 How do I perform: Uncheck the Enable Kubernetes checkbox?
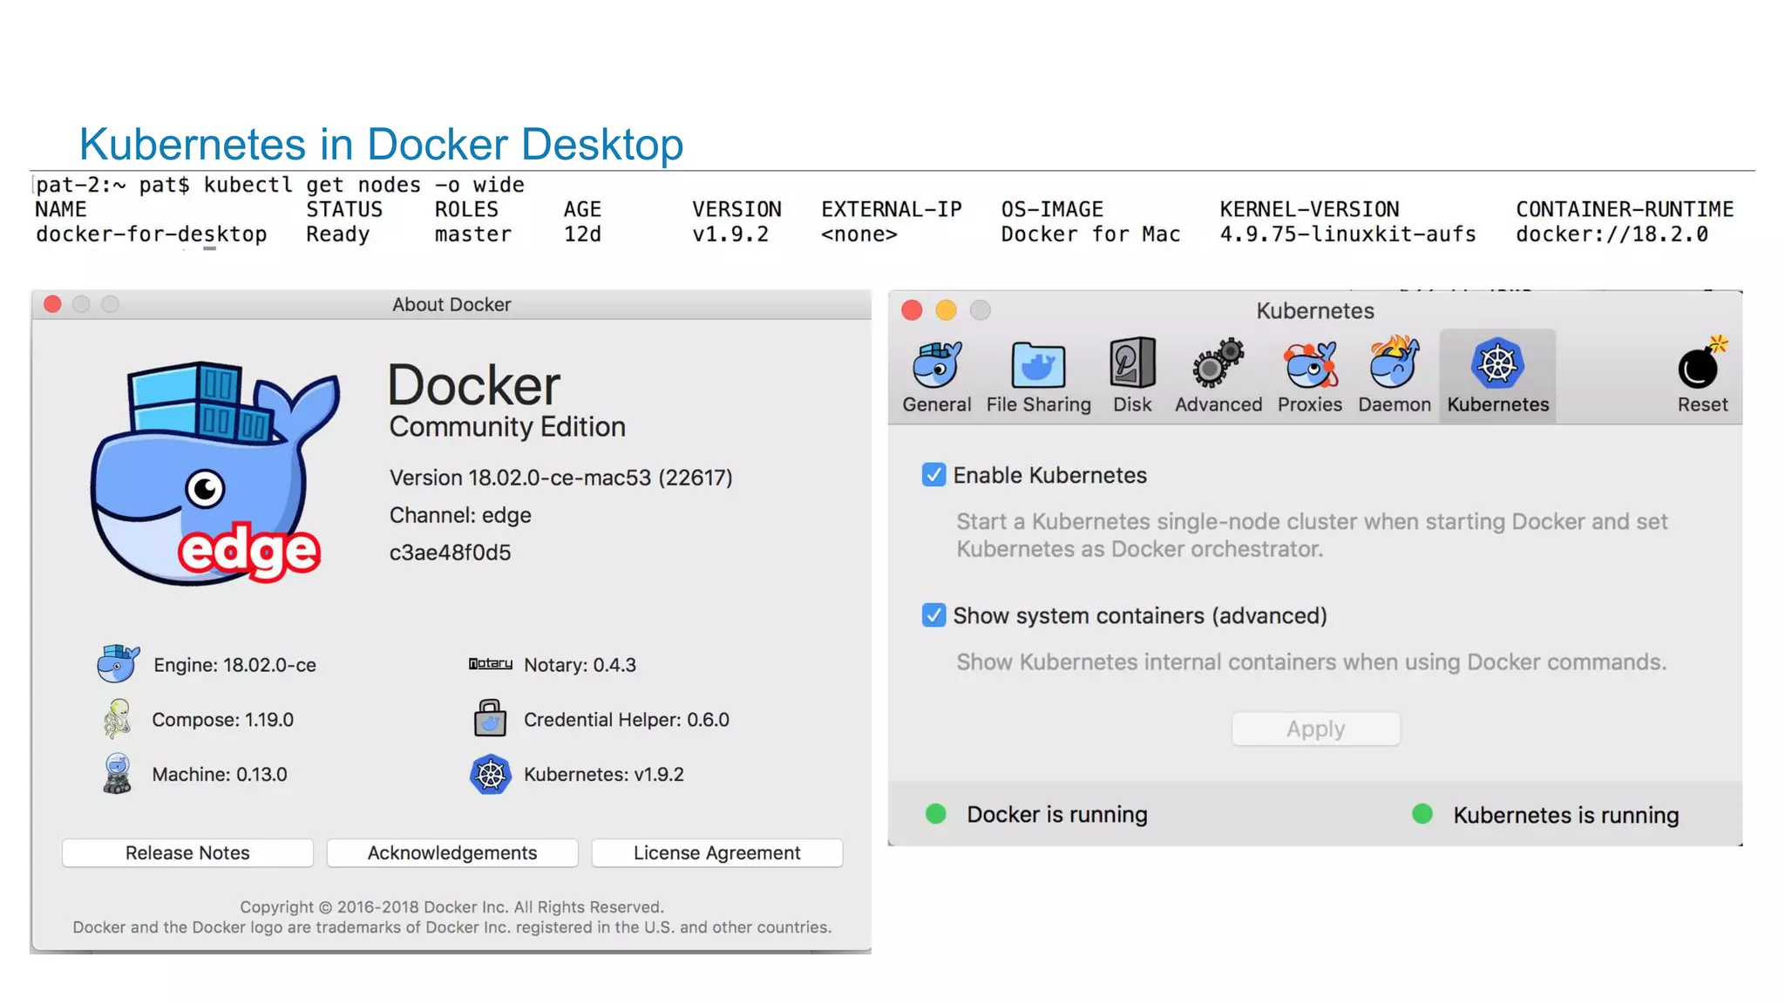933,475
